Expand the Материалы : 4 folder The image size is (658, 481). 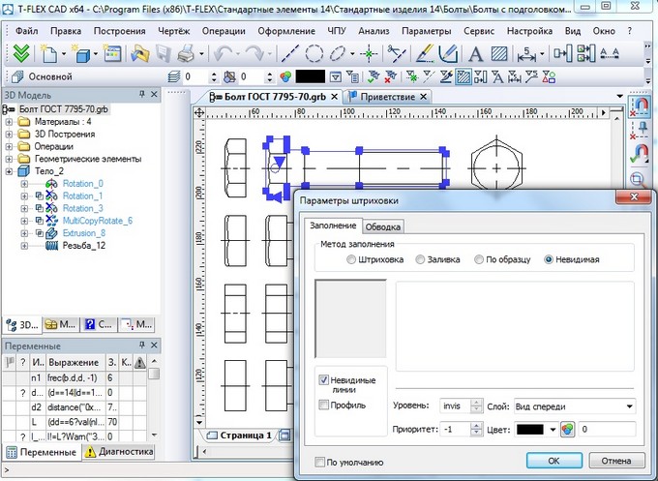[9, 122]
